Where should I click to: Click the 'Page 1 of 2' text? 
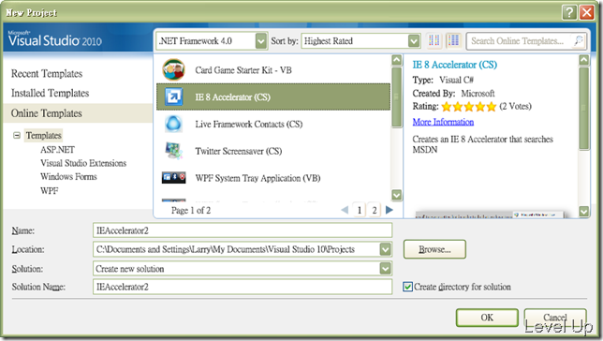(191, 210)
